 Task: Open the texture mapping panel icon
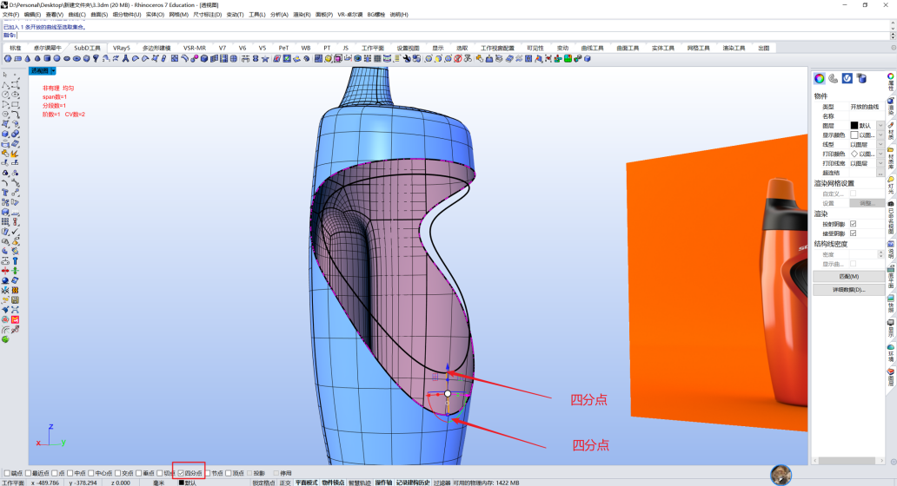(x=834, y=78)
